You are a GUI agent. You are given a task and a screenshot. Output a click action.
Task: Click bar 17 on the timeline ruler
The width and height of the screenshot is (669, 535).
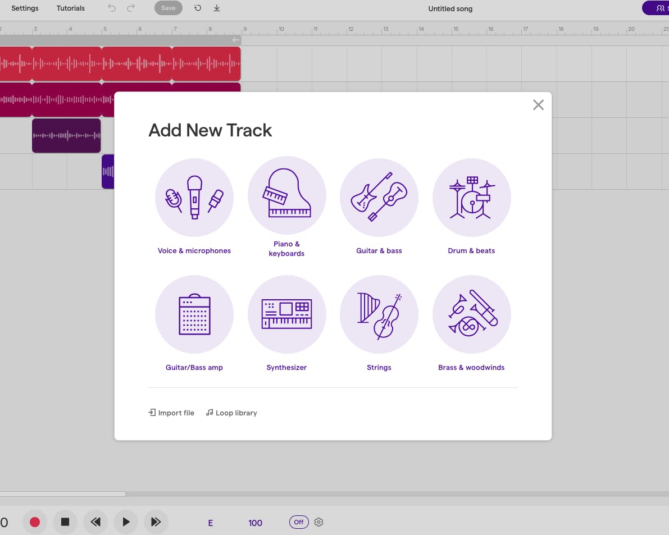pyautogui.click(x=525, y=29)
